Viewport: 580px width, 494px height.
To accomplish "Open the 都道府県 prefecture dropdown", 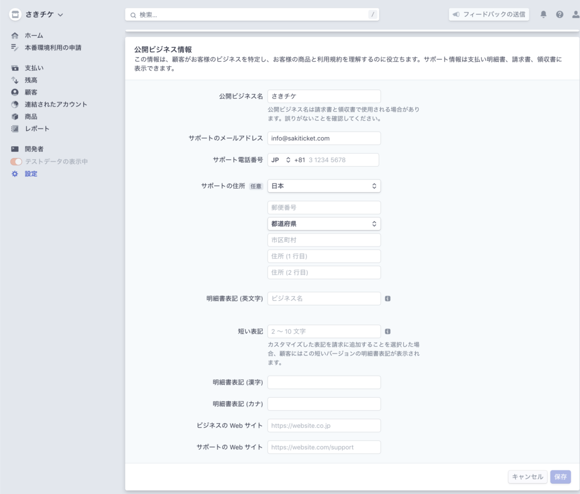I will [x=324, y=224].
